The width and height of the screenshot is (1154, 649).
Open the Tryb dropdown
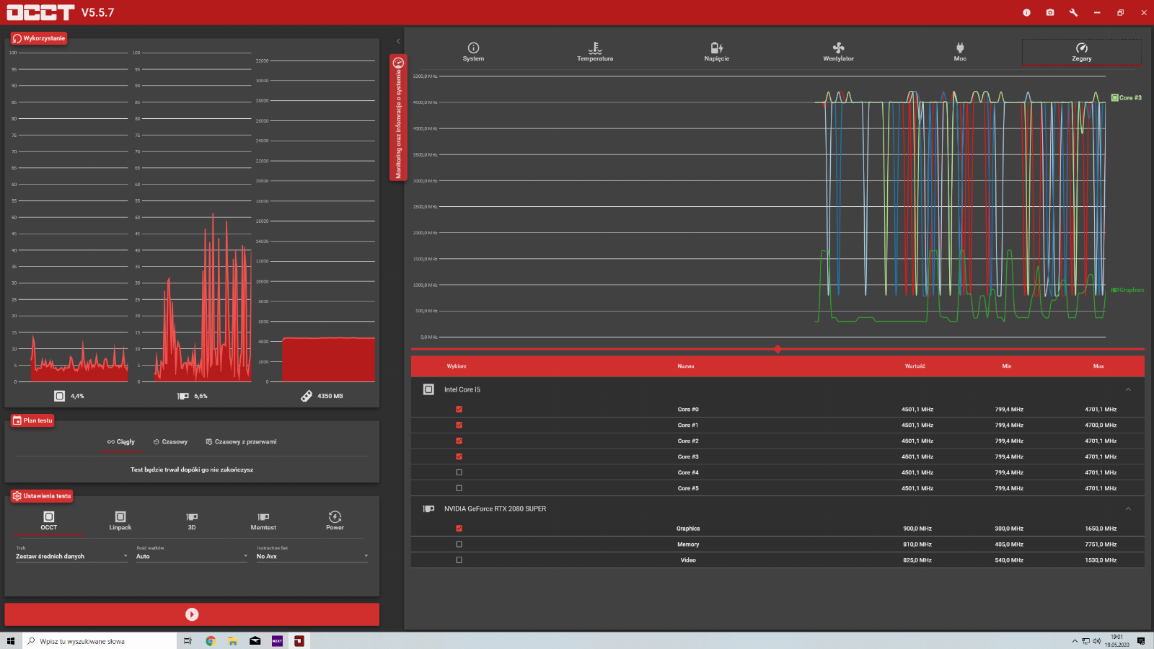coord(71,556)
